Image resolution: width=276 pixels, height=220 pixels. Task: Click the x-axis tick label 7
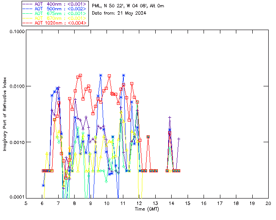58,203
